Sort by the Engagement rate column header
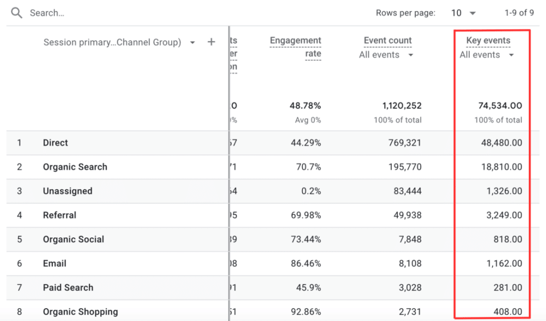The width and height of the screenshot is (546, 321). click(295, 40)
